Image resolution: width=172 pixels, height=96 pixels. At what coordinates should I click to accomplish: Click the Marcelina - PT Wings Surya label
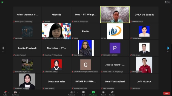(x=53, y=55)
